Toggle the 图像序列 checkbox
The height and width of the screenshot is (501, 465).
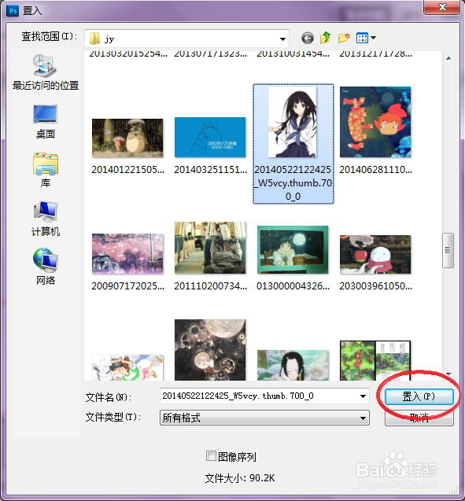[x=211, y=456]
